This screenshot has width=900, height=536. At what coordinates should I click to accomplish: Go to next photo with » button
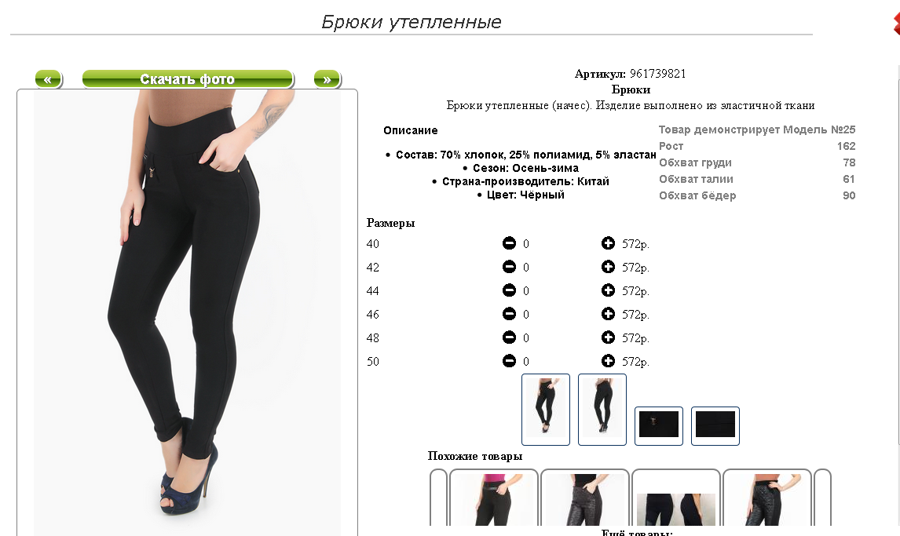click(x=327, y=79)
